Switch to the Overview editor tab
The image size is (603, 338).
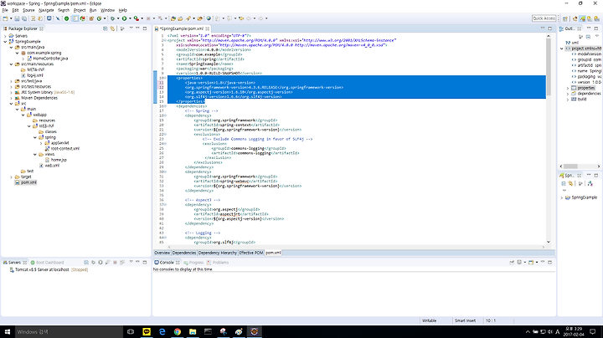(x=162, y=253)
